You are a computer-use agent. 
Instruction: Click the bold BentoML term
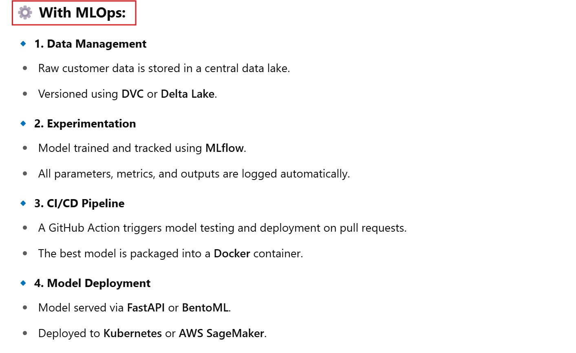pos(205,308)
